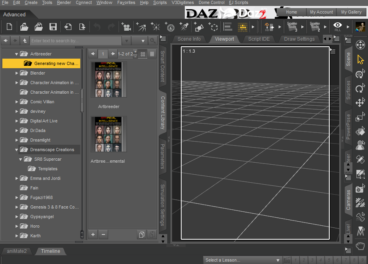Expand the Gypsyangel folder
Image resolution: width=368 pixels, height=264 pixels.
click(x=16, y=217)
